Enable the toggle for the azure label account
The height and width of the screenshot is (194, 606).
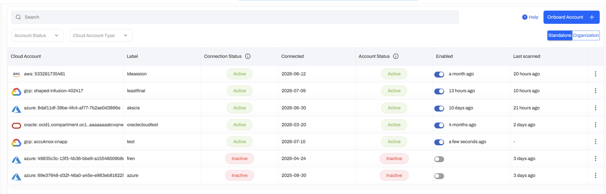click(439, 176)
